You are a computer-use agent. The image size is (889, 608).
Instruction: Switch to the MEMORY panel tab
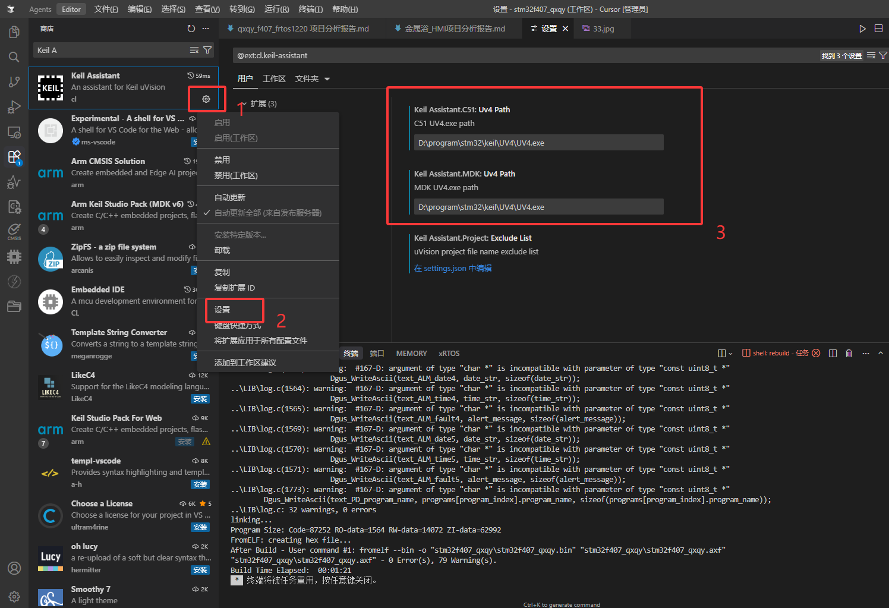click(x=411, y=353)
